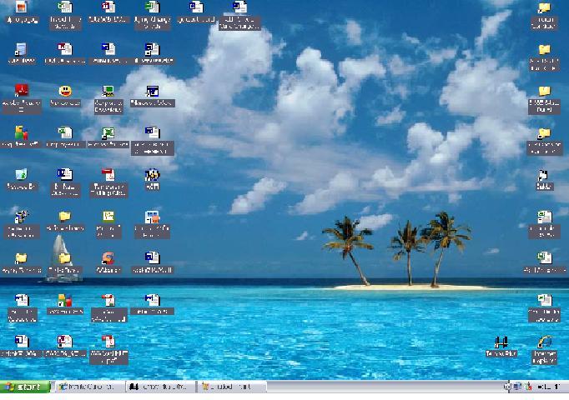
Task: Open the red Adobe Reader desktop icon
Action: click(x=22, y=91)
